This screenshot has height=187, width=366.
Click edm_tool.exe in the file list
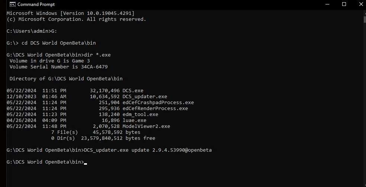tap(140, 115)
